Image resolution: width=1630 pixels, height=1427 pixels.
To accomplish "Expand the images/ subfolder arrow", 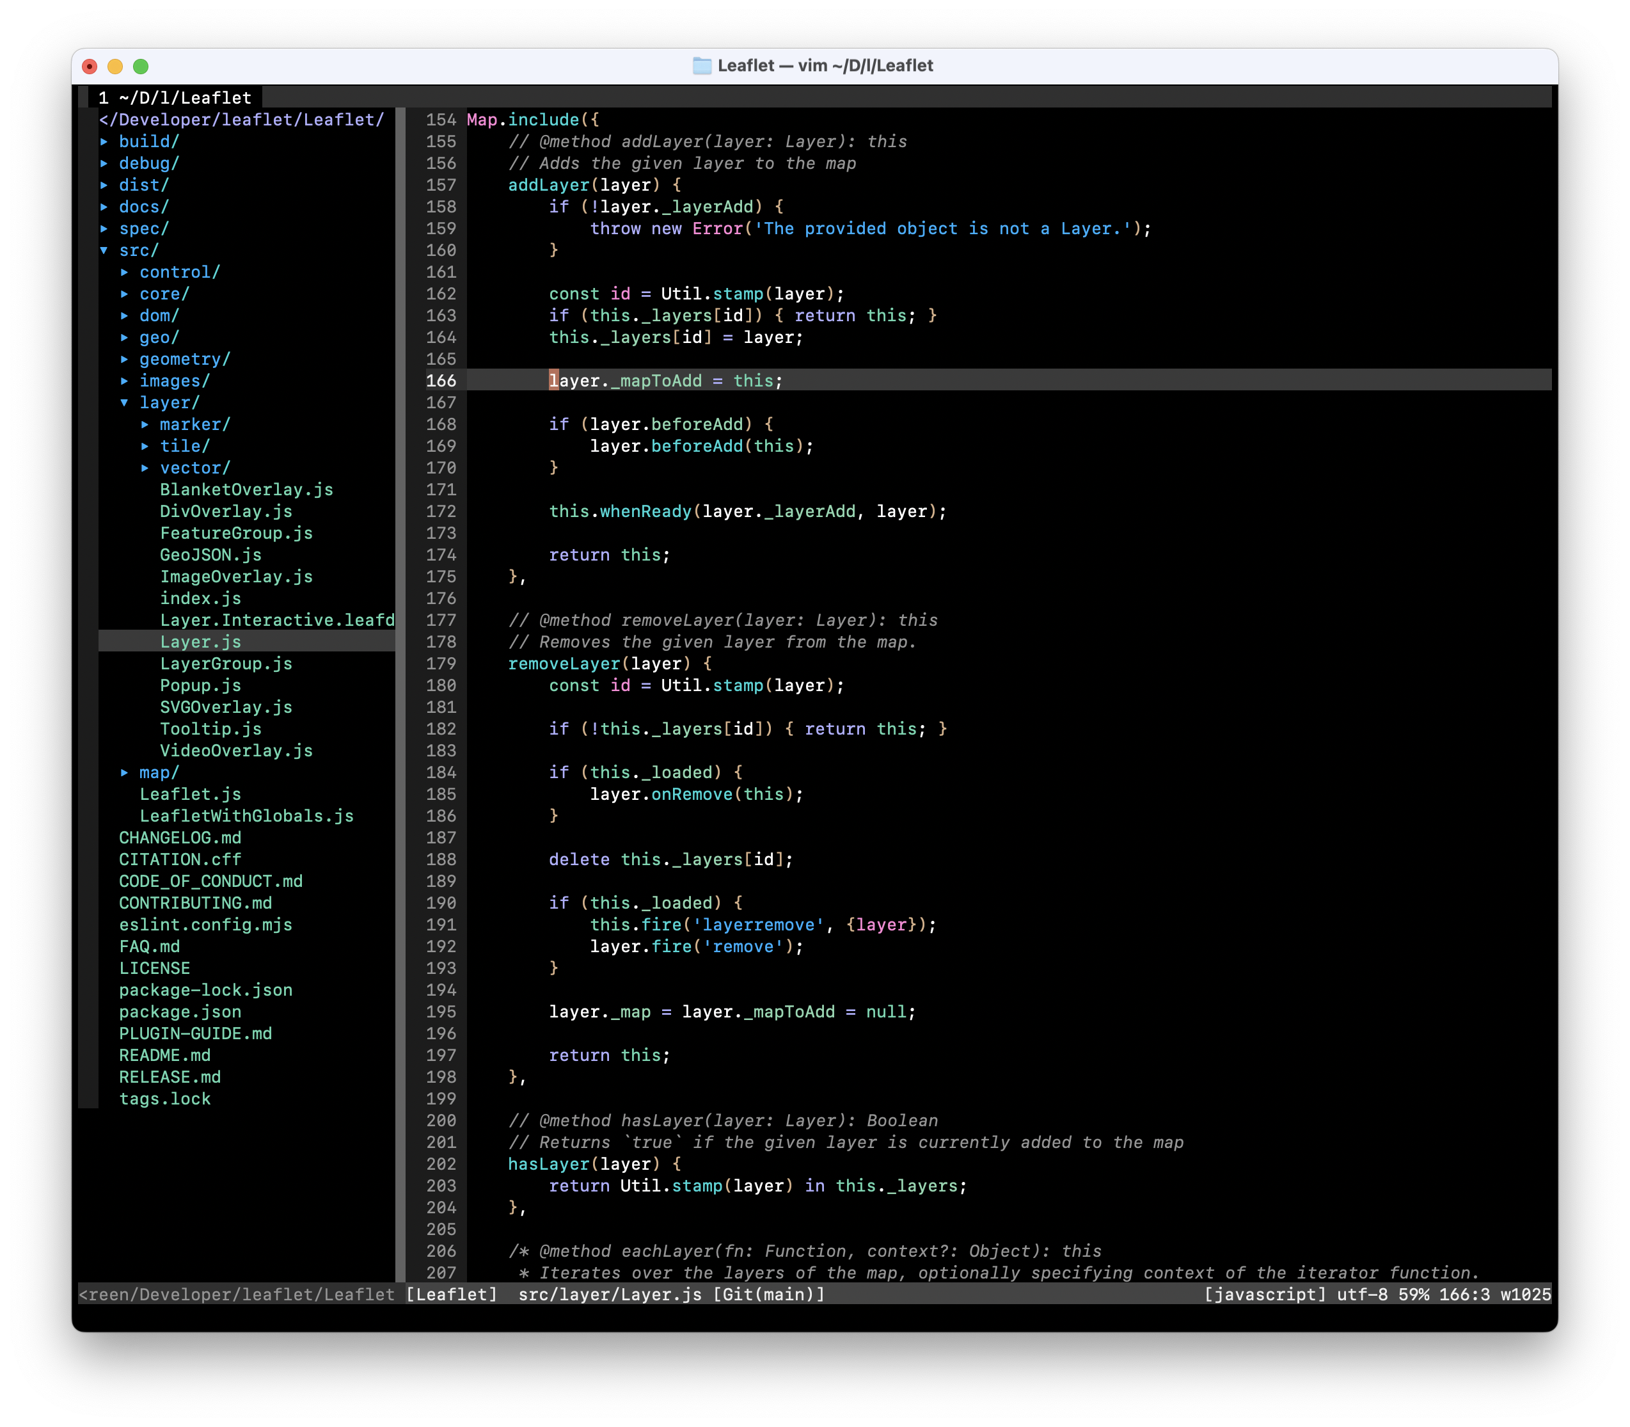I will [x=125, y=381].
